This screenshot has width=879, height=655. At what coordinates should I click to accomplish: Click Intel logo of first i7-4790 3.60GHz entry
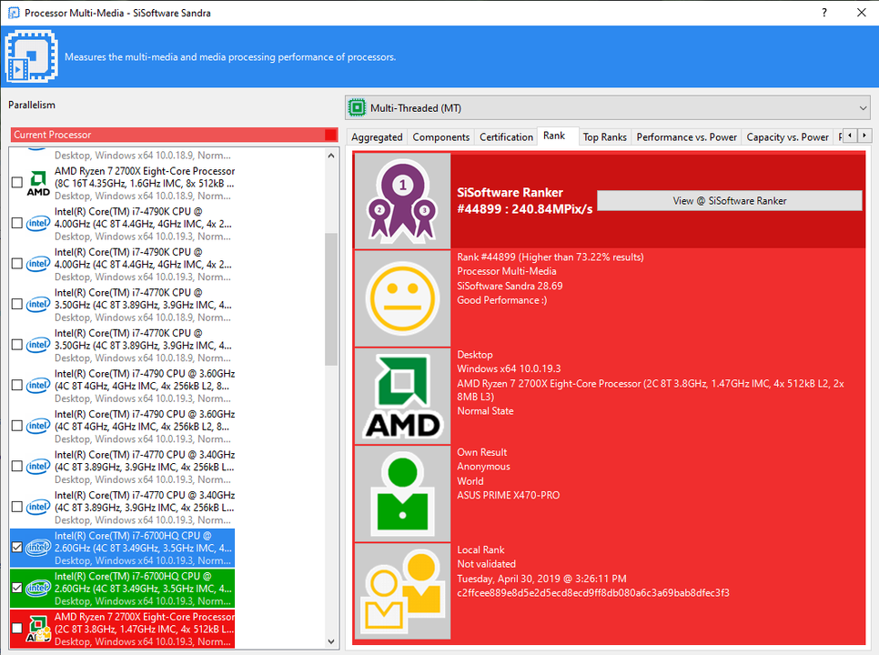pos(38,386)
